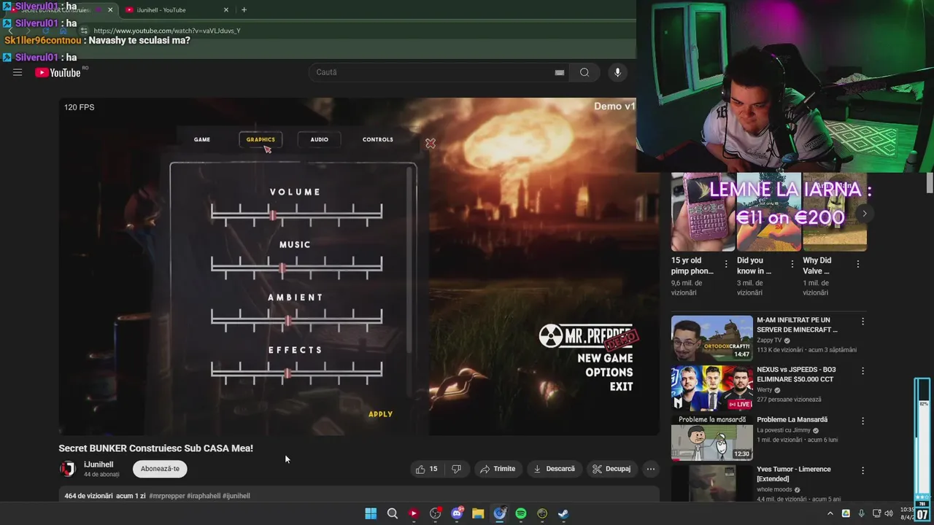
Task: Open iJunihell channel avatar
Action: pos(67,469)
